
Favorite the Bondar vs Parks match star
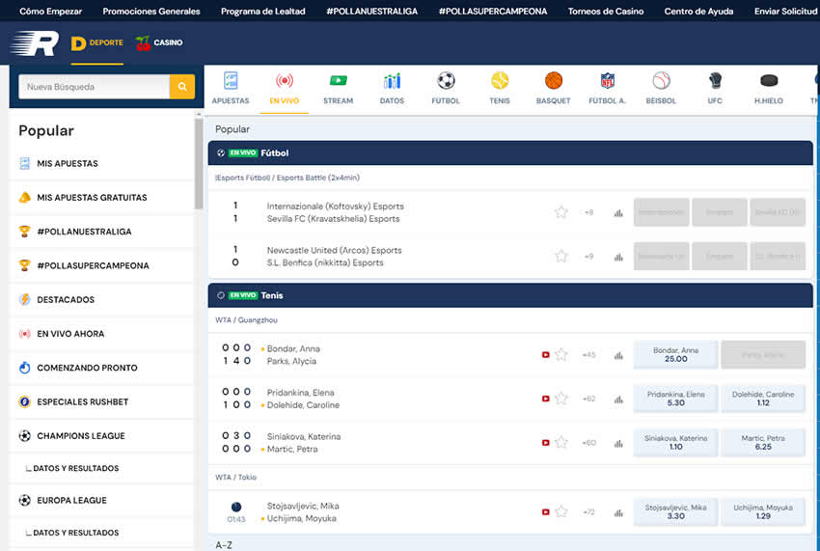click(x=561, y=354)
